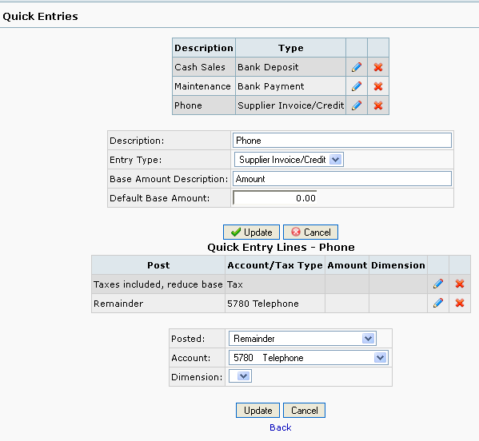Edit the Maintenance quick entry

coord(357,86)
